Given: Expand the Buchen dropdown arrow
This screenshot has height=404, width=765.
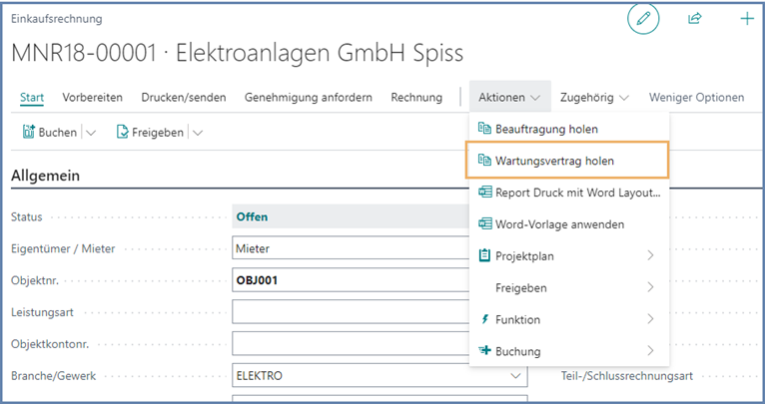Looking at the screenshot, I should click(91, 132).
